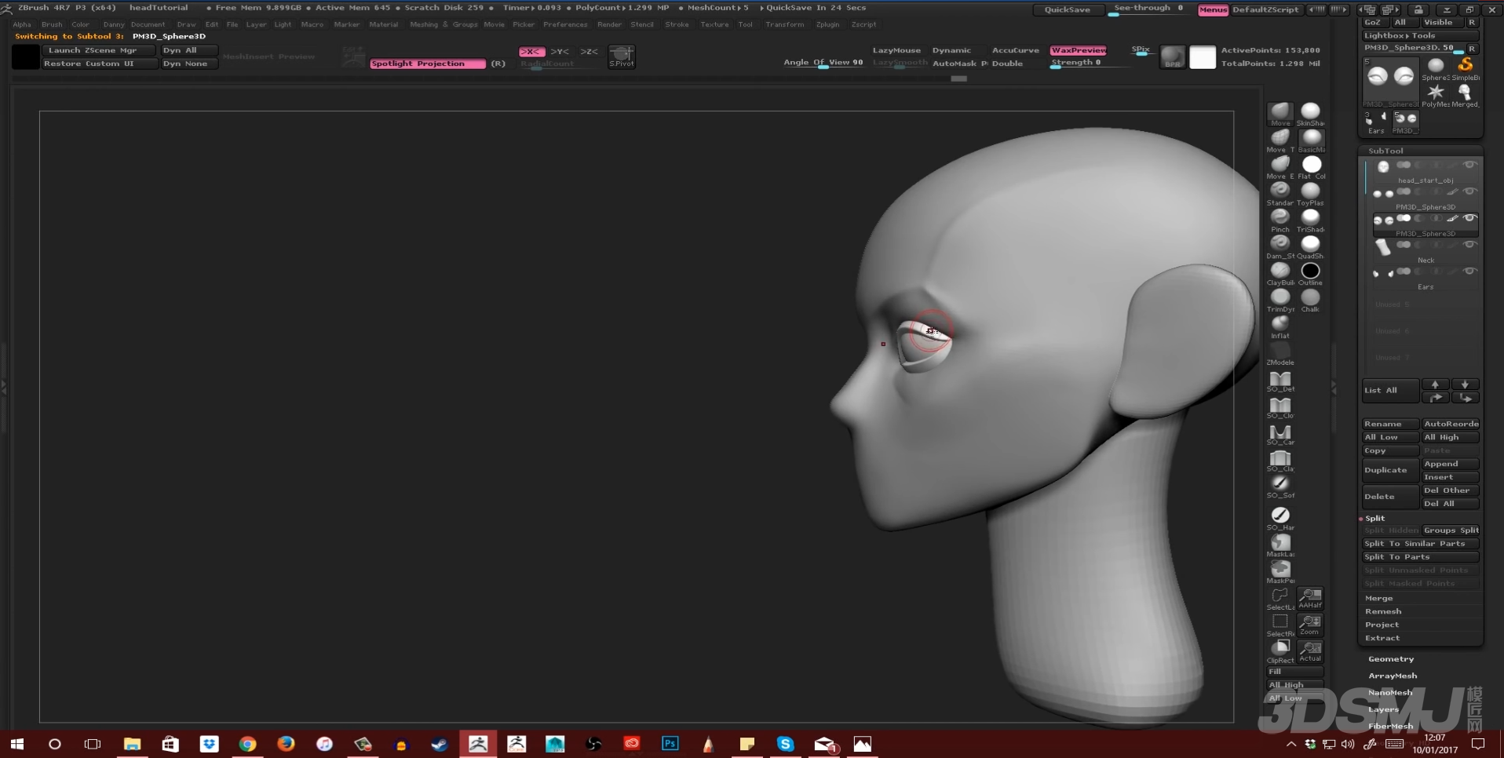Click the AAHalf zoom icon
The image size is (1504, 758).
1310,598
